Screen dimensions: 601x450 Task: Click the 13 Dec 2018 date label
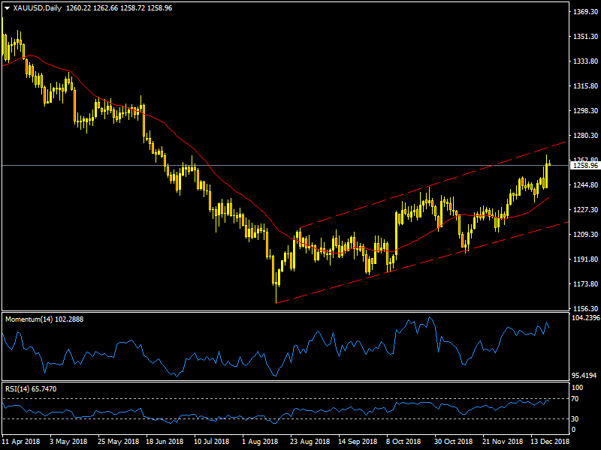pyautogui.click(x=550, y=442)
